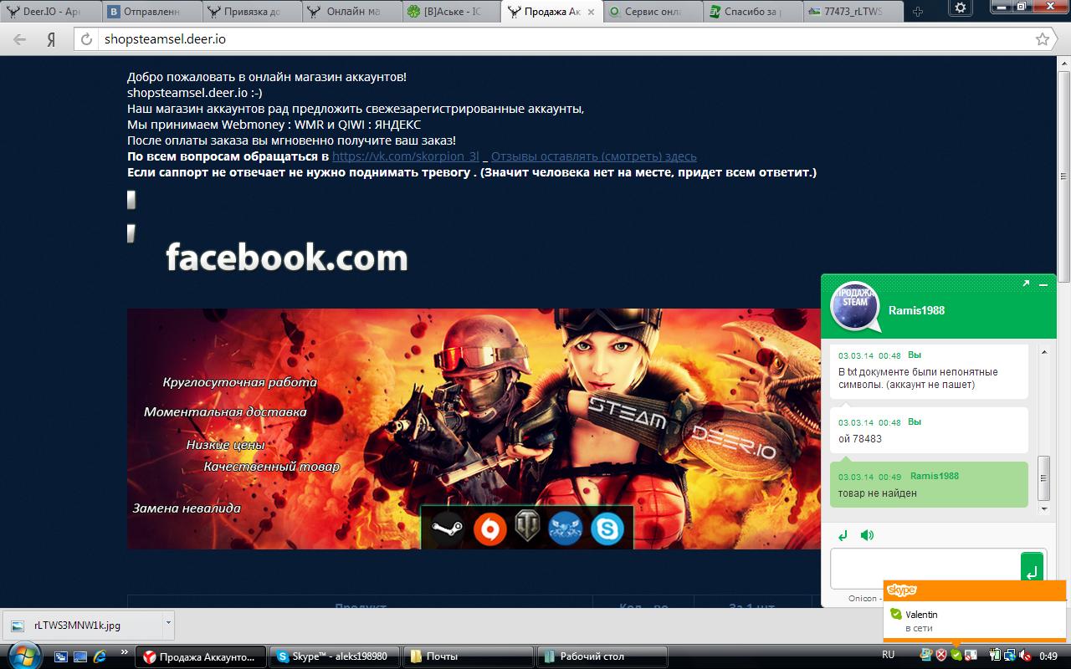Screen dimensions: 1071x669
Task: Click chat scrollbar up arrow
Action: pos(1044,352)
